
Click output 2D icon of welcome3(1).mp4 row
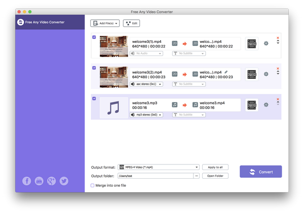click(195, 43)
